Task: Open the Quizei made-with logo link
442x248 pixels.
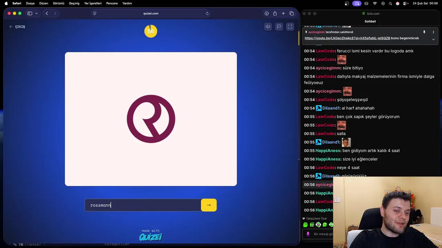Action: tap(151, 237)
